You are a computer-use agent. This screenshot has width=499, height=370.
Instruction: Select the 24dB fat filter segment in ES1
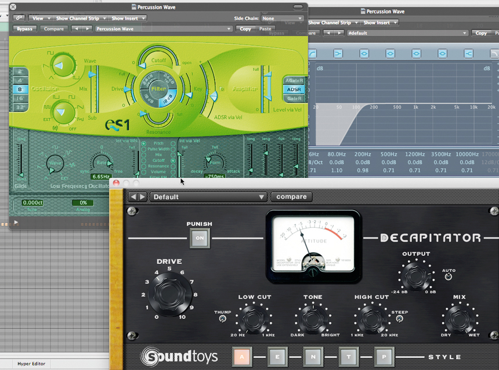[168, 79]
